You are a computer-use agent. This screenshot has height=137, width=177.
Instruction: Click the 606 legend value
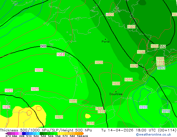tap(85, 136)
